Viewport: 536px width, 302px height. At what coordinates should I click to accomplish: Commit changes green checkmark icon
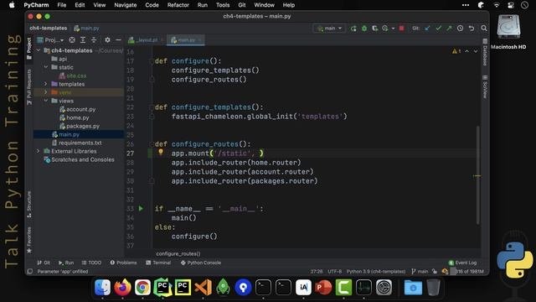pyautogui.click(x=438, y=29)
